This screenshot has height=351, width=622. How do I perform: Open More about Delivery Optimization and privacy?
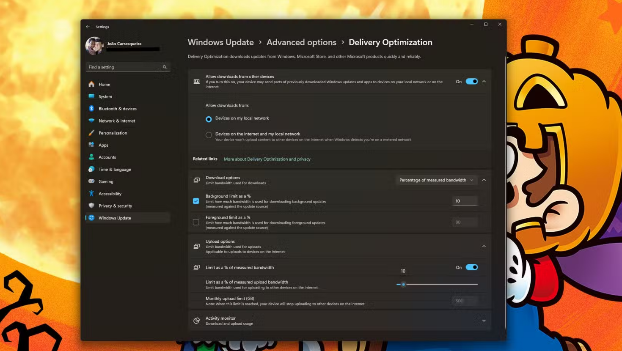coord(267,159)
